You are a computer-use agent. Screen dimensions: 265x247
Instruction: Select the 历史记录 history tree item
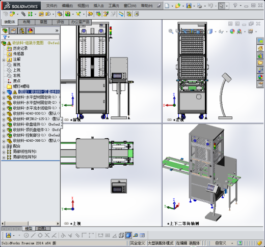pyautogui.click(x=17, y=48)
